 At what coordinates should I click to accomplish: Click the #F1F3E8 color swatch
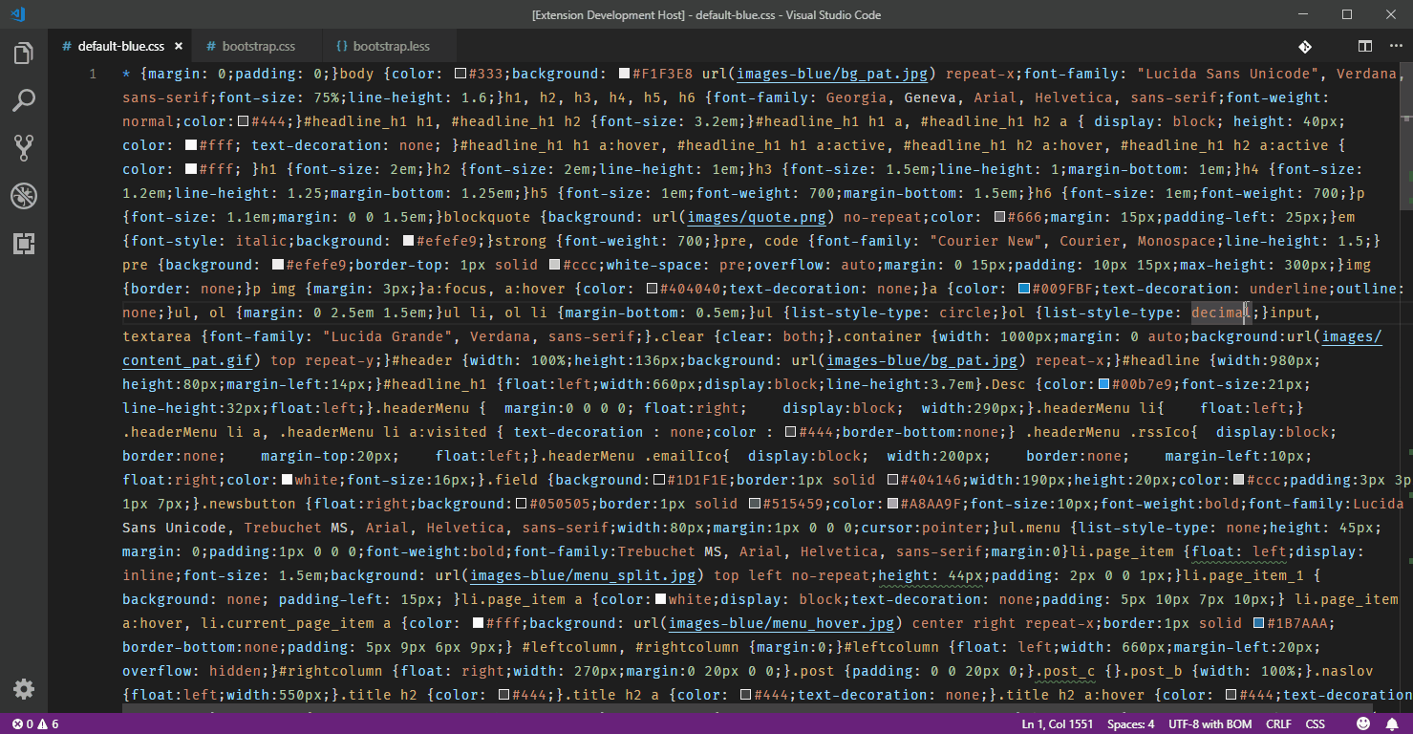(x=625, y=74)
